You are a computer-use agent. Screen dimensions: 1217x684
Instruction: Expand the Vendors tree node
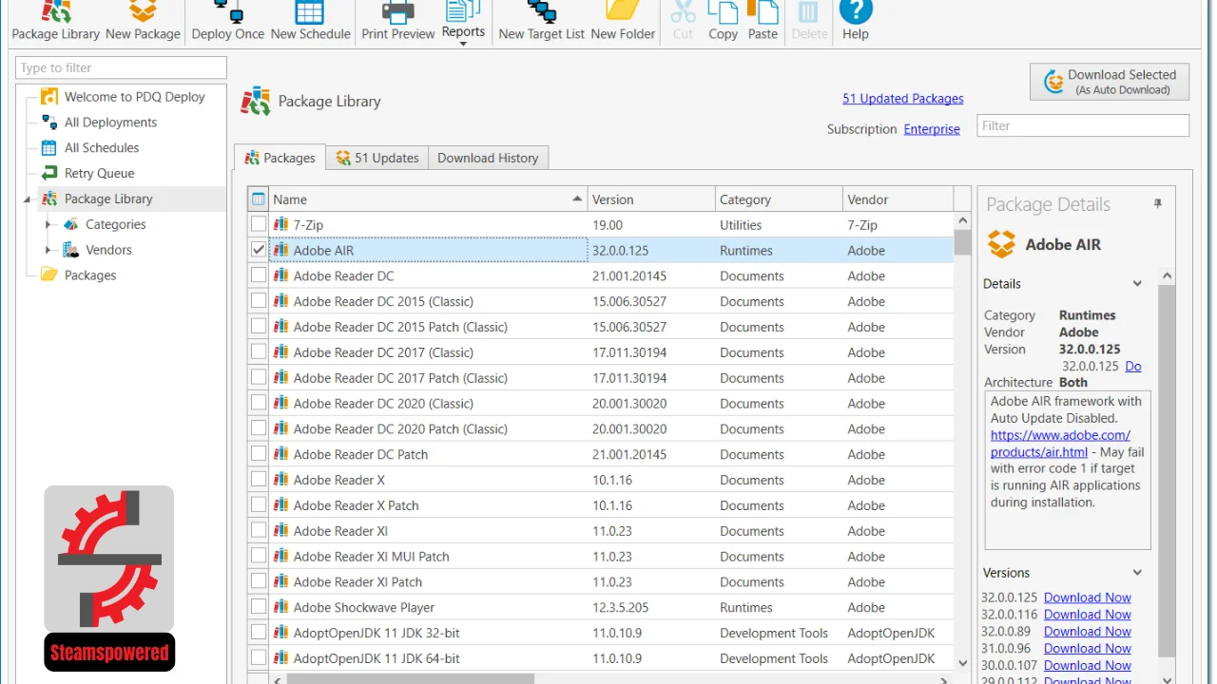point(48,250)
